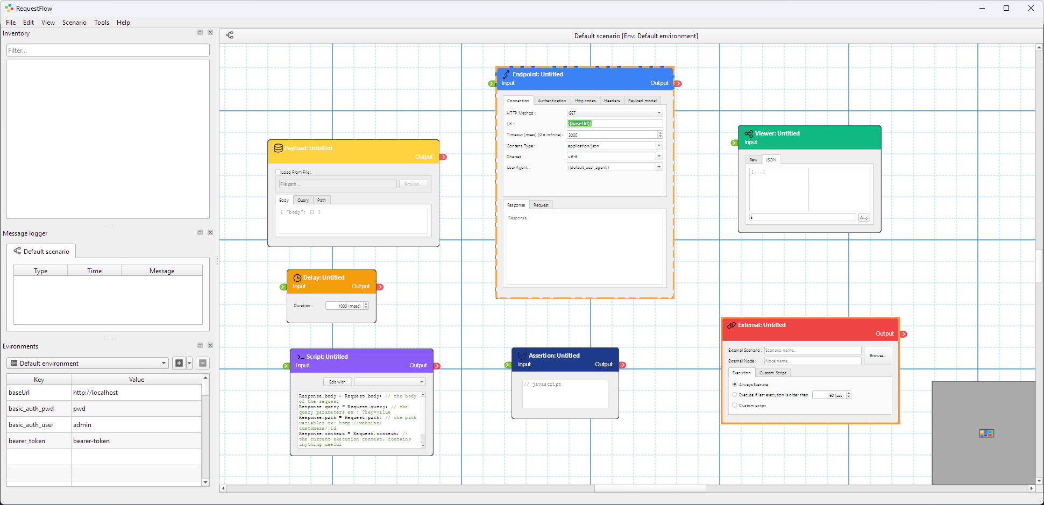Click the add environment plus icon
The width and height of the screenshot is (1044, 505).
179,363
